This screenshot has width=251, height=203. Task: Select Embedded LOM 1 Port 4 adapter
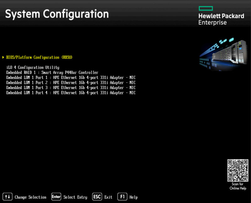[x=71, y=93]
